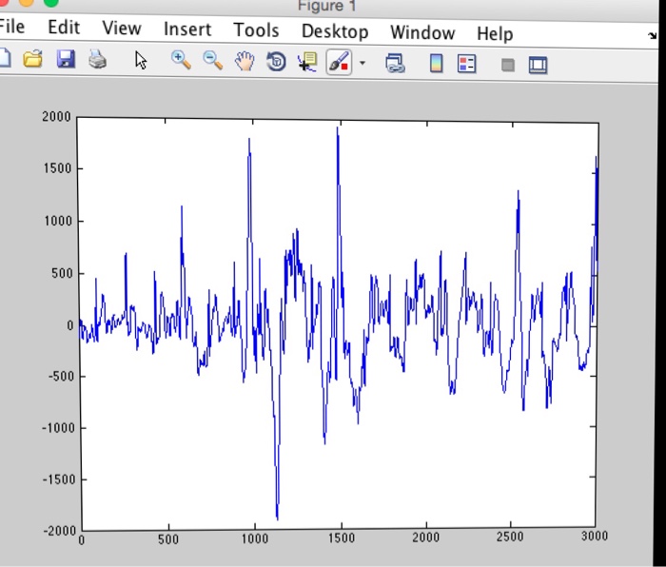Select the Edit Plot arrow tool
Screen dimensions: 666x567
coord(141,60)
